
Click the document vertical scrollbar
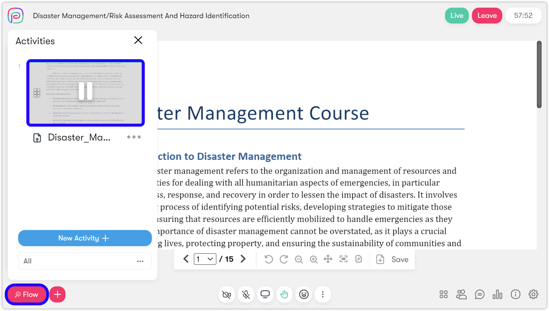(x=539, y=74)
